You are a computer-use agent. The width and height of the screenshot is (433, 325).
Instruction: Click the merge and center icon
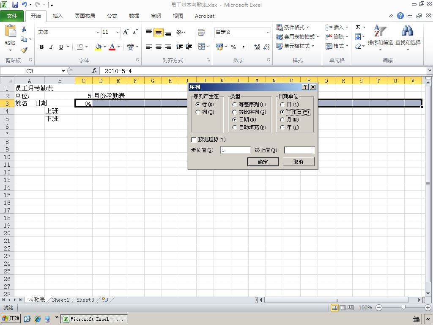(202, 47)
